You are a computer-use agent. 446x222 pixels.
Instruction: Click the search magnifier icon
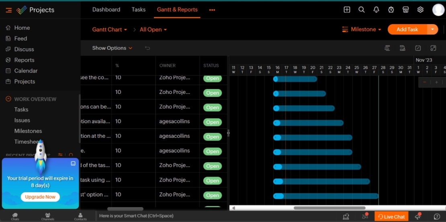(362, 10)
